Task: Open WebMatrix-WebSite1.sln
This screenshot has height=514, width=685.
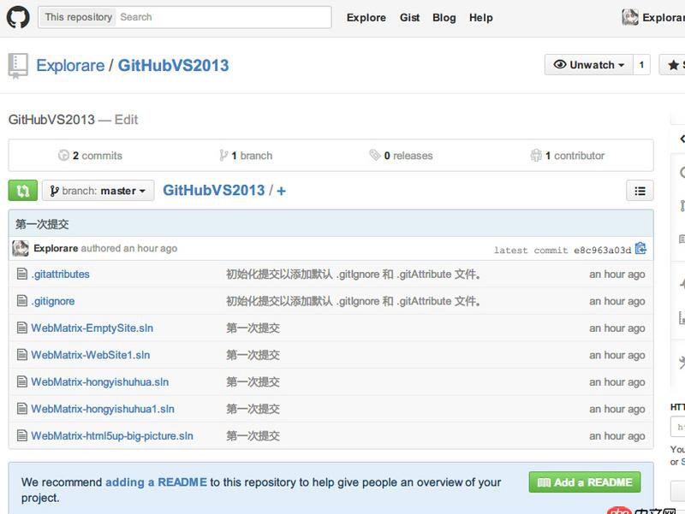Action: tap(91, 355)
